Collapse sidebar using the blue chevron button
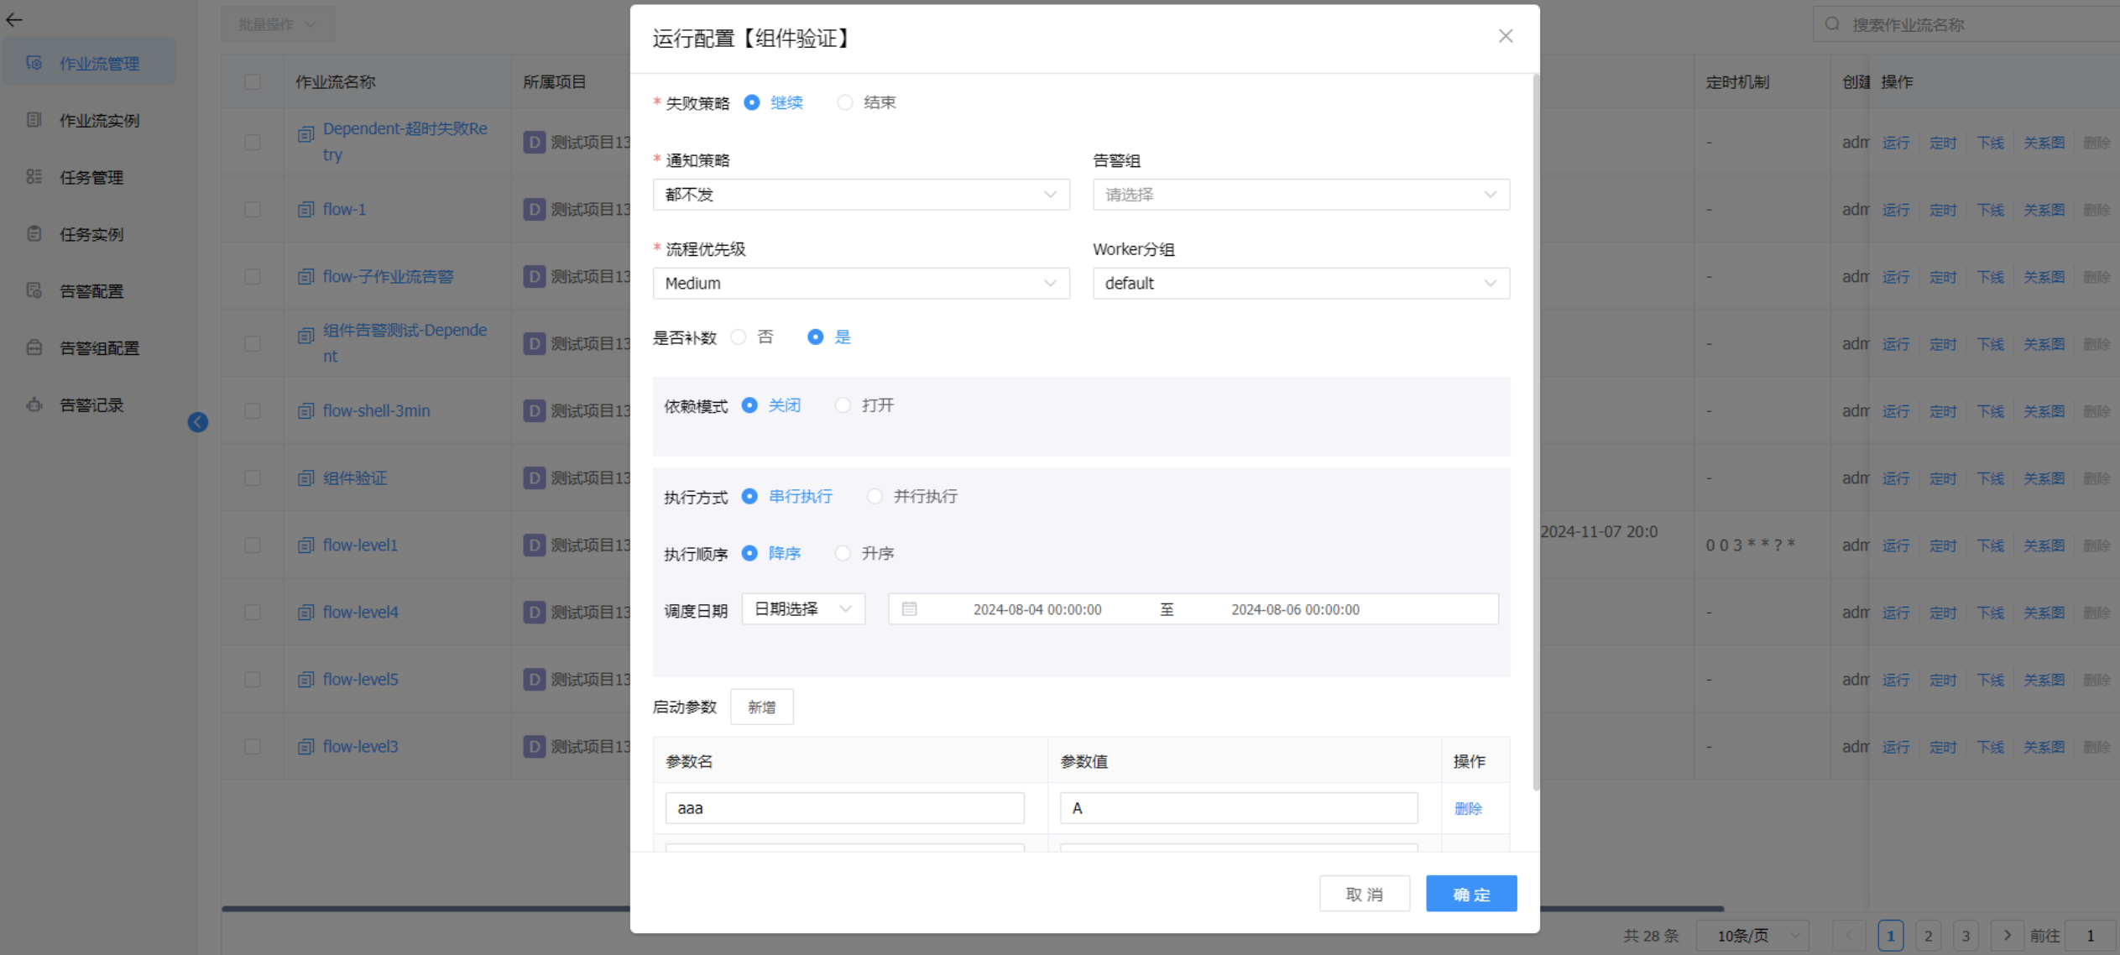 [x=198, y=422]
